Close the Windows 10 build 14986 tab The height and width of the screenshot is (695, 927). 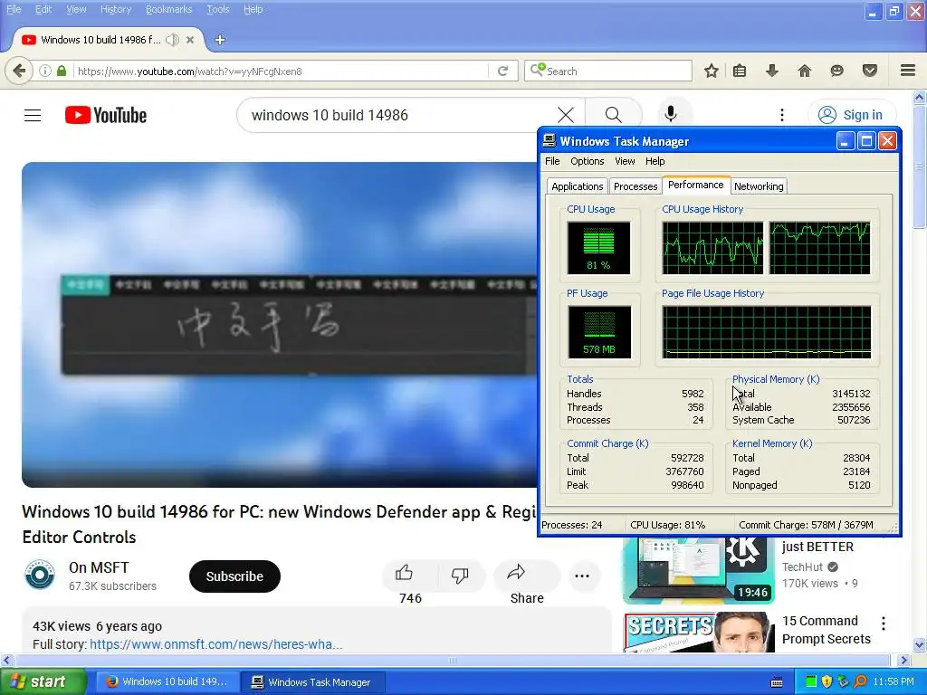click(190, 40)
